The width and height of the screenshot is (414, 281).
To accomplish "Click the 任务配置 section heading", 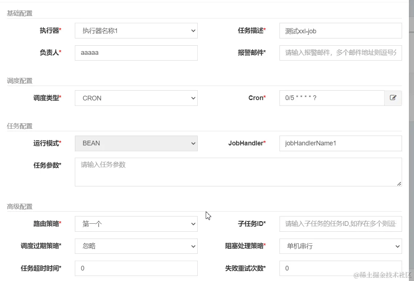I will pyautogui.click(x=20, y=126).
